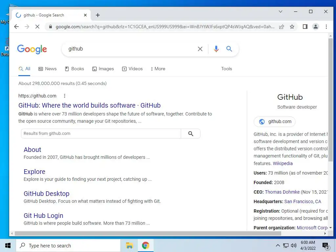Click the About 298,000,000 results text
The width and height of the screenshot is (336, 252).
(x=62, y=83)
